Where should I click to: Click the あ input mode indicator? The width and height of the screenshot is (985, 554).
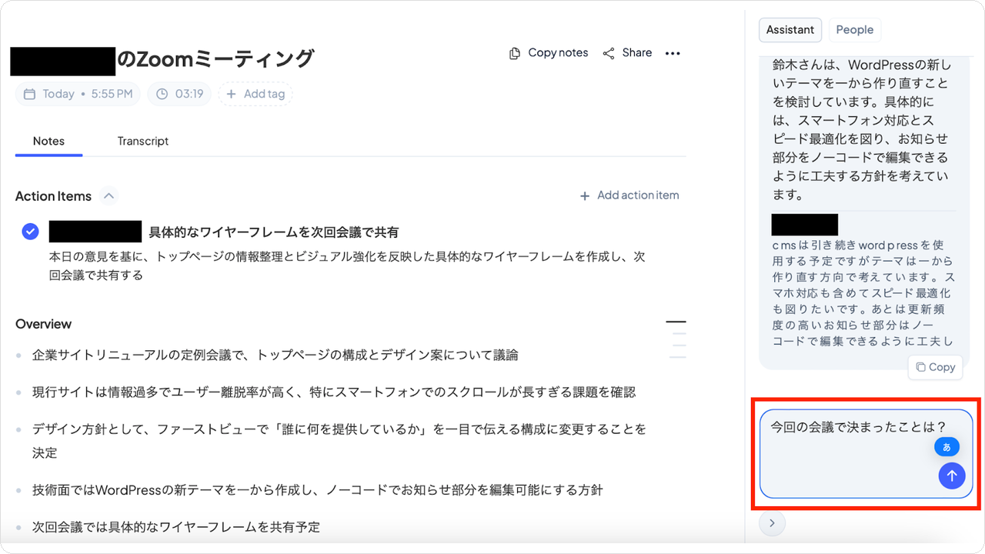947,447
